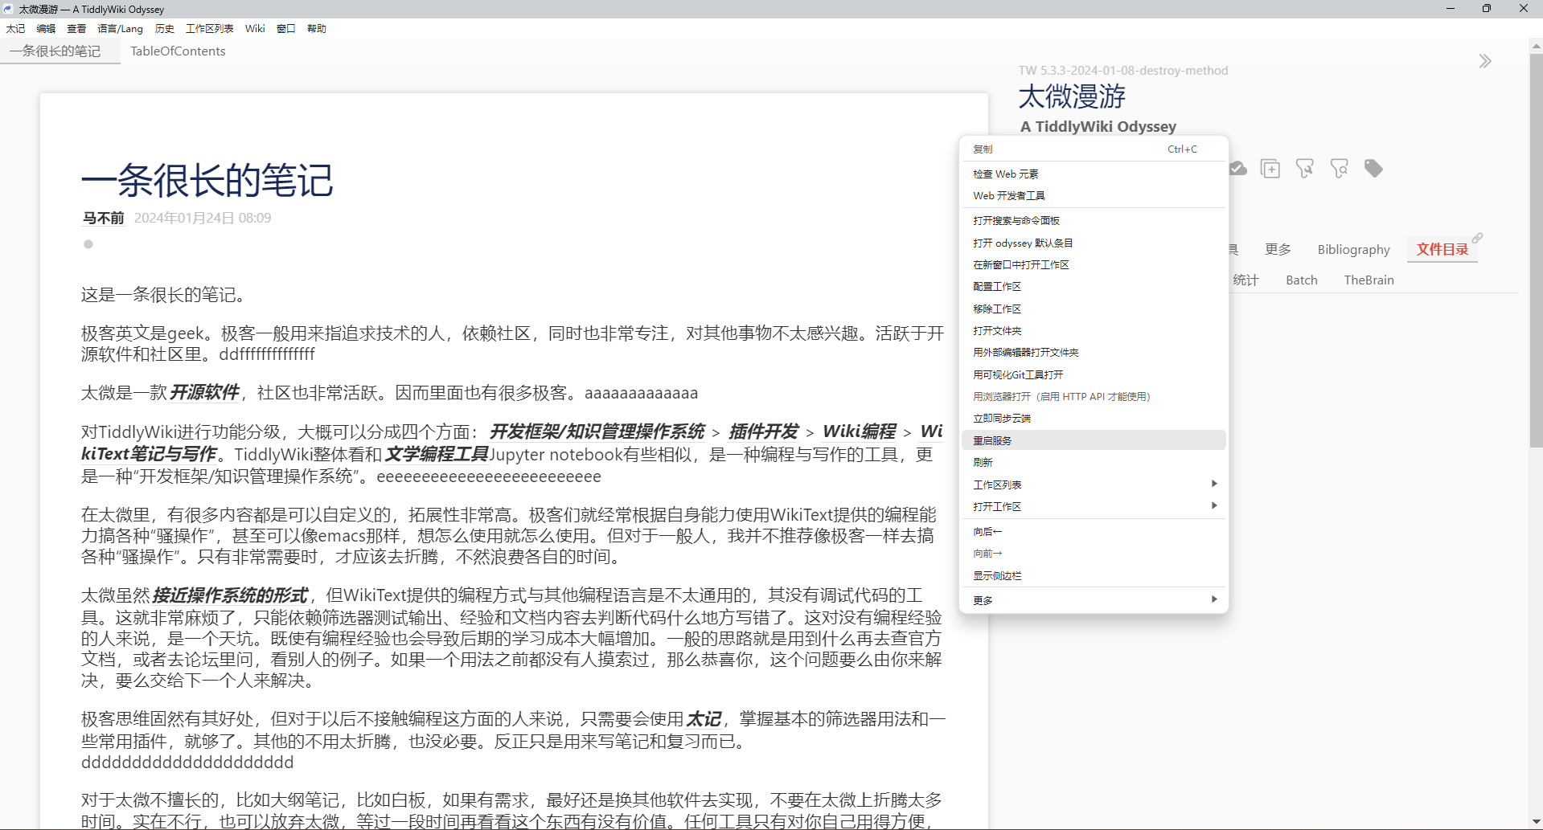Click the scrollbar down arrow

click(1536, 821)
